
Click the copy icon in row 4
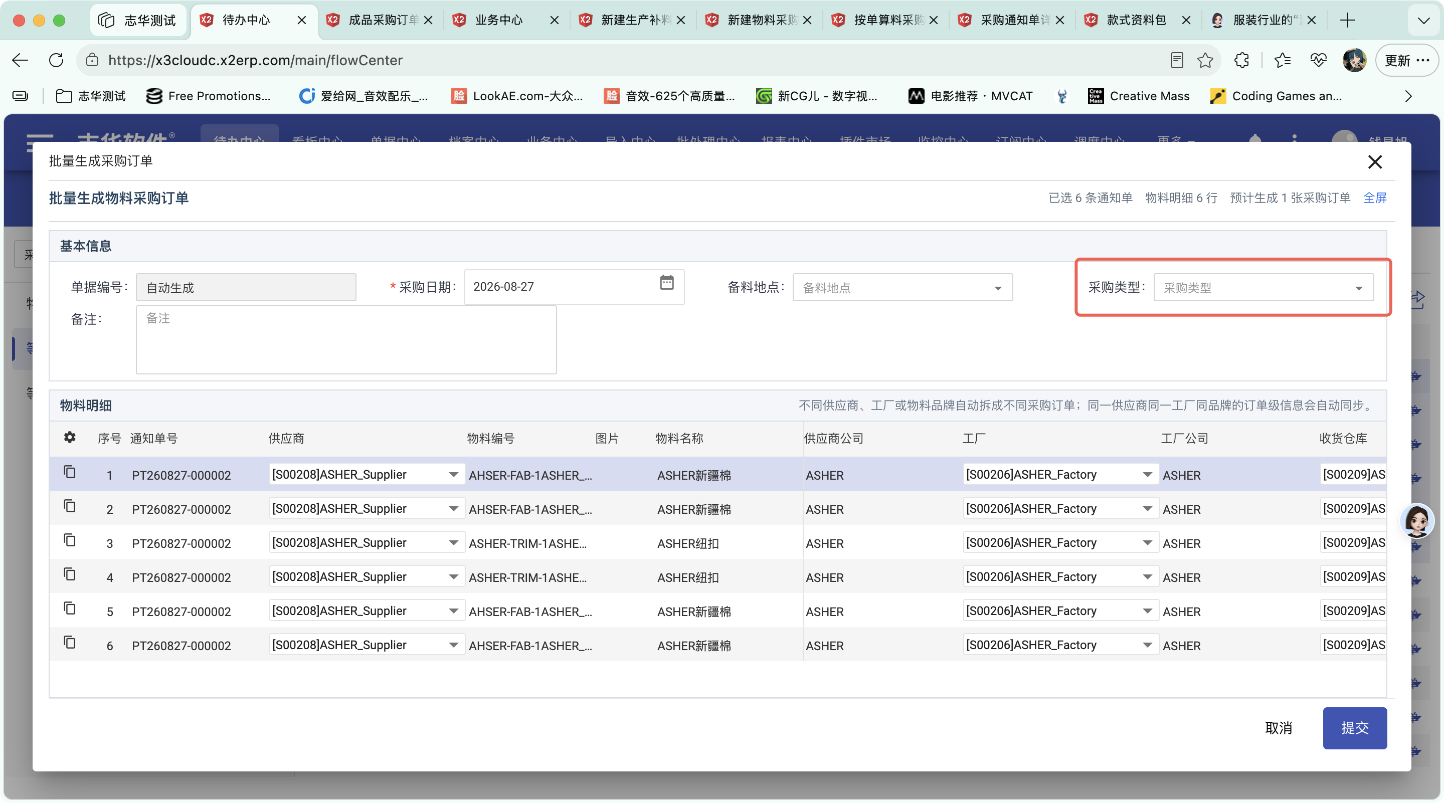(70, 574)
